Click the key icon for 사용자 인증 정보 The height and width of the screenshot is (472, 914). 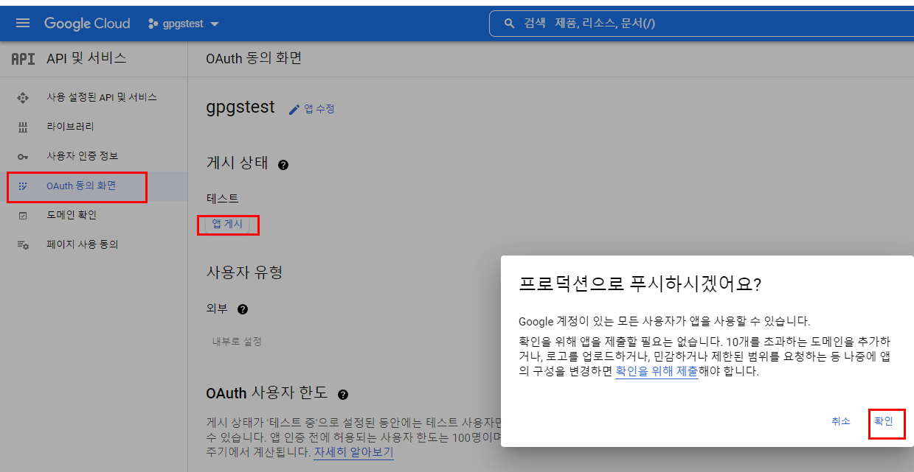(x=22, y=156)
